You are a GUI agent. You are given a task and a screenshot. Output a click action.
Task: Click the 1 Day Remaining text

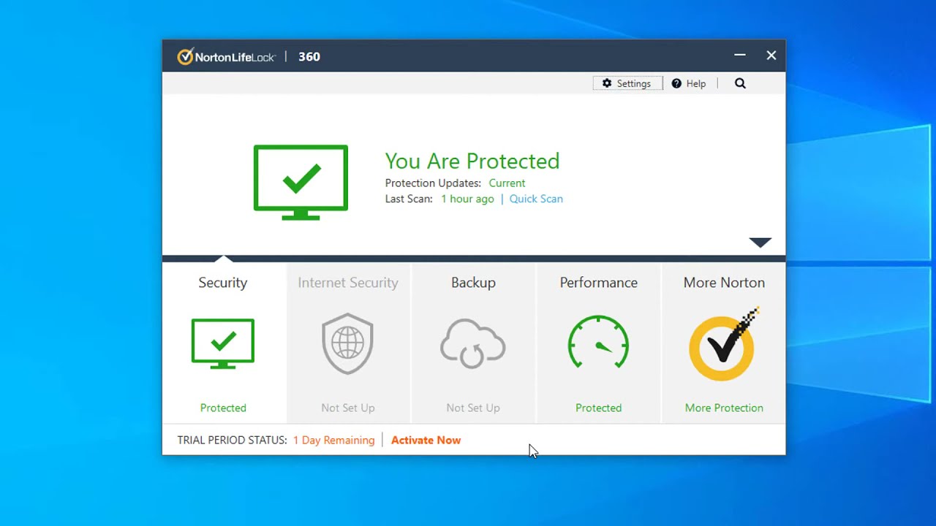333,440
